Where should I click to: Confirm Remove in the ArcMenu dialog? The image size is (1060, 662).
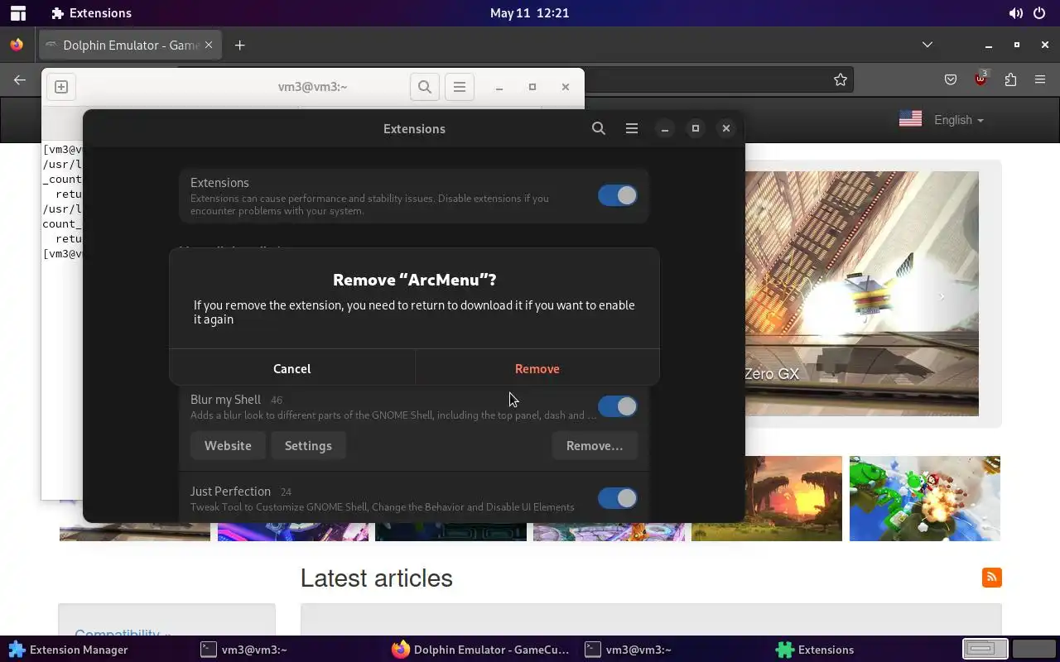(537, 368)
